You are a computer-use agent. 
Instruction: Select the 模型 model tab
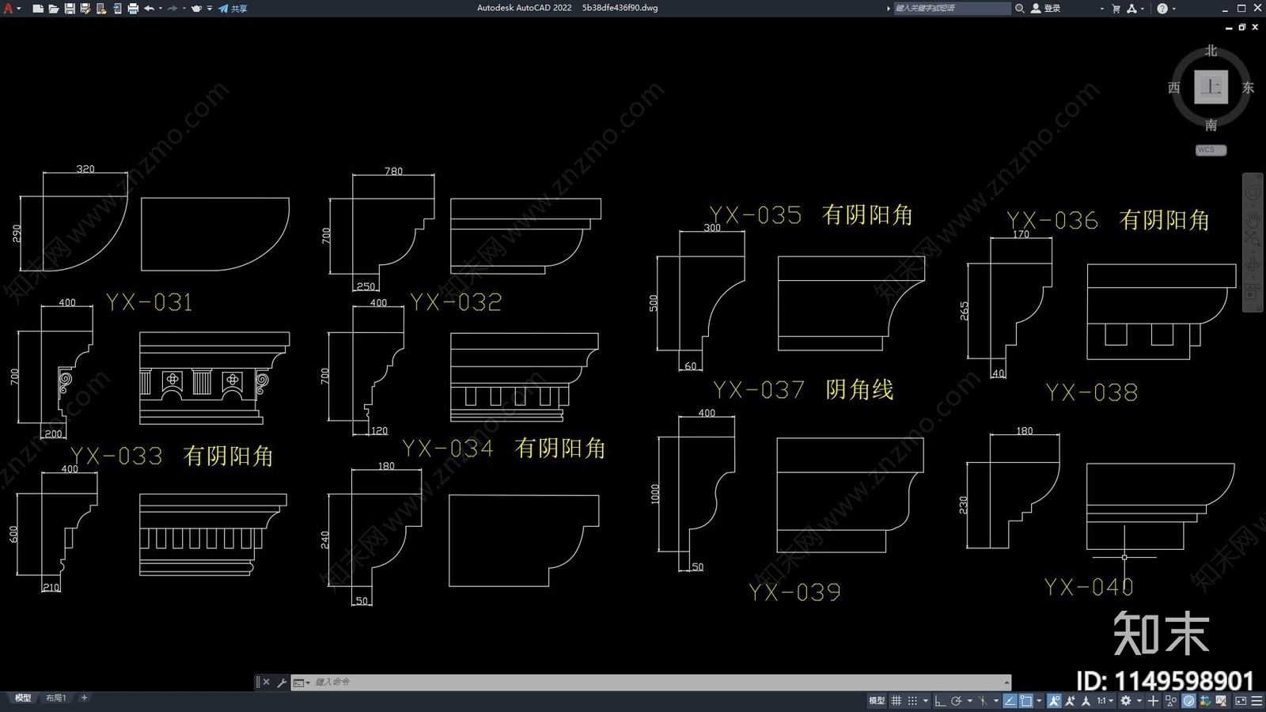pyautogui.click(x=23, y=698)
